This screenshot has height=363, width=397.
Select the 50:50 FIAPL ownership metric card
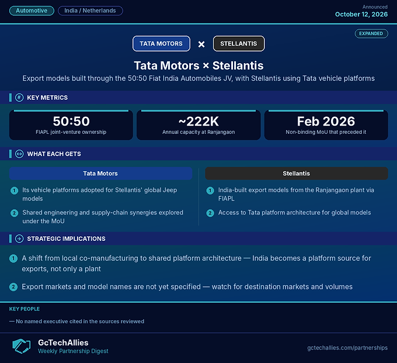point(71,125)
